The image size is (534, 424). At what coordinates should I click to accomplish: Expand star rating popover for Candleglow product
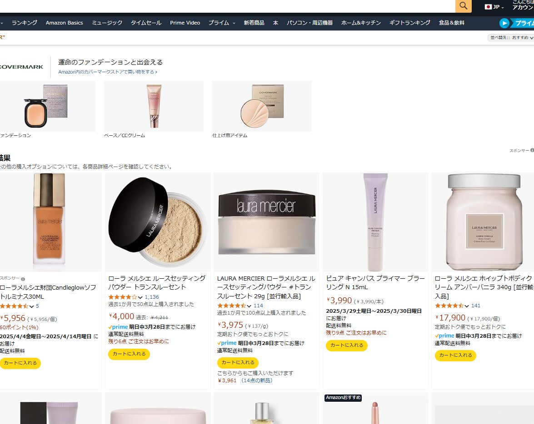coord(17,306)
